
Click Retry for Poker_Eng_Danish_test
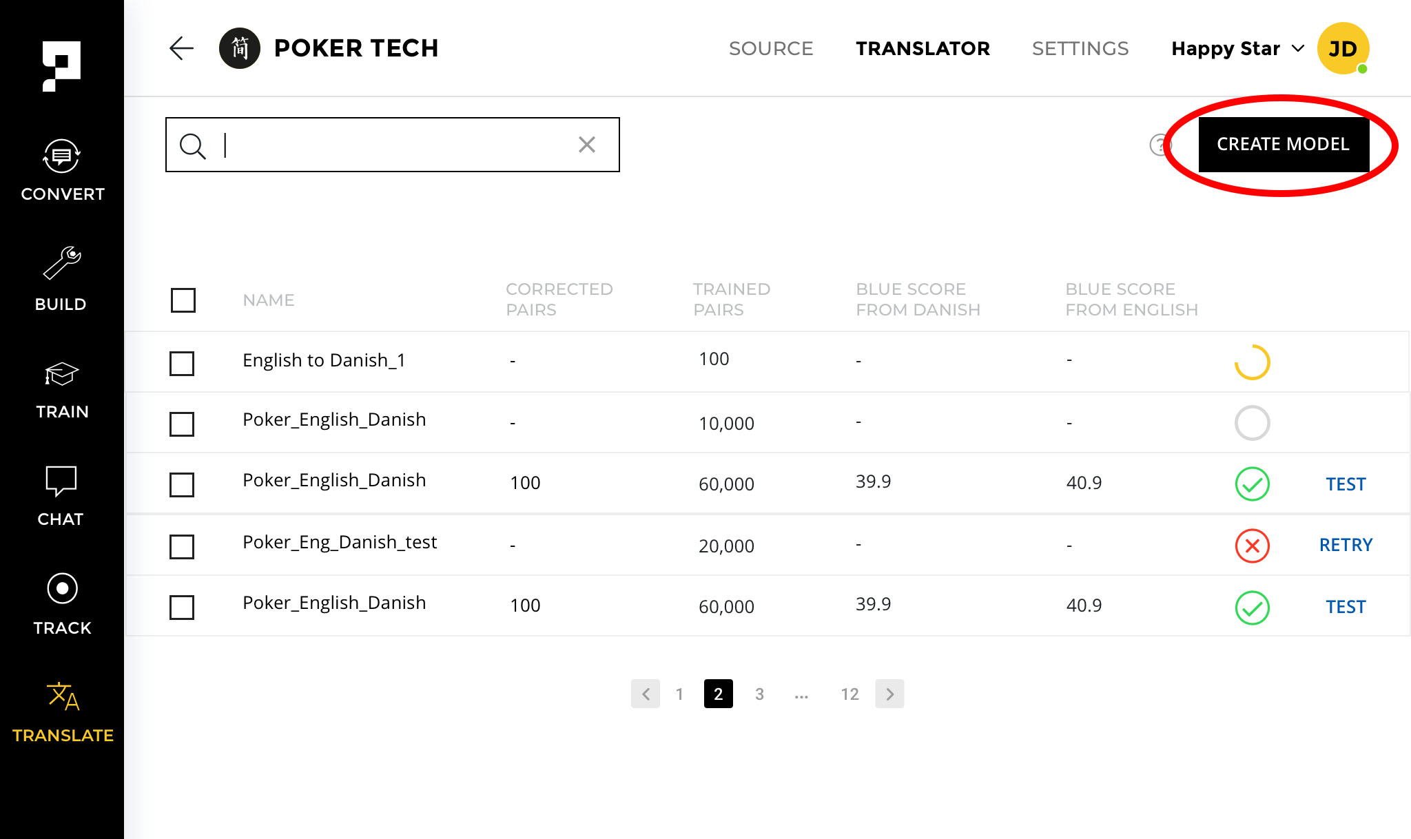[1345, 545]
